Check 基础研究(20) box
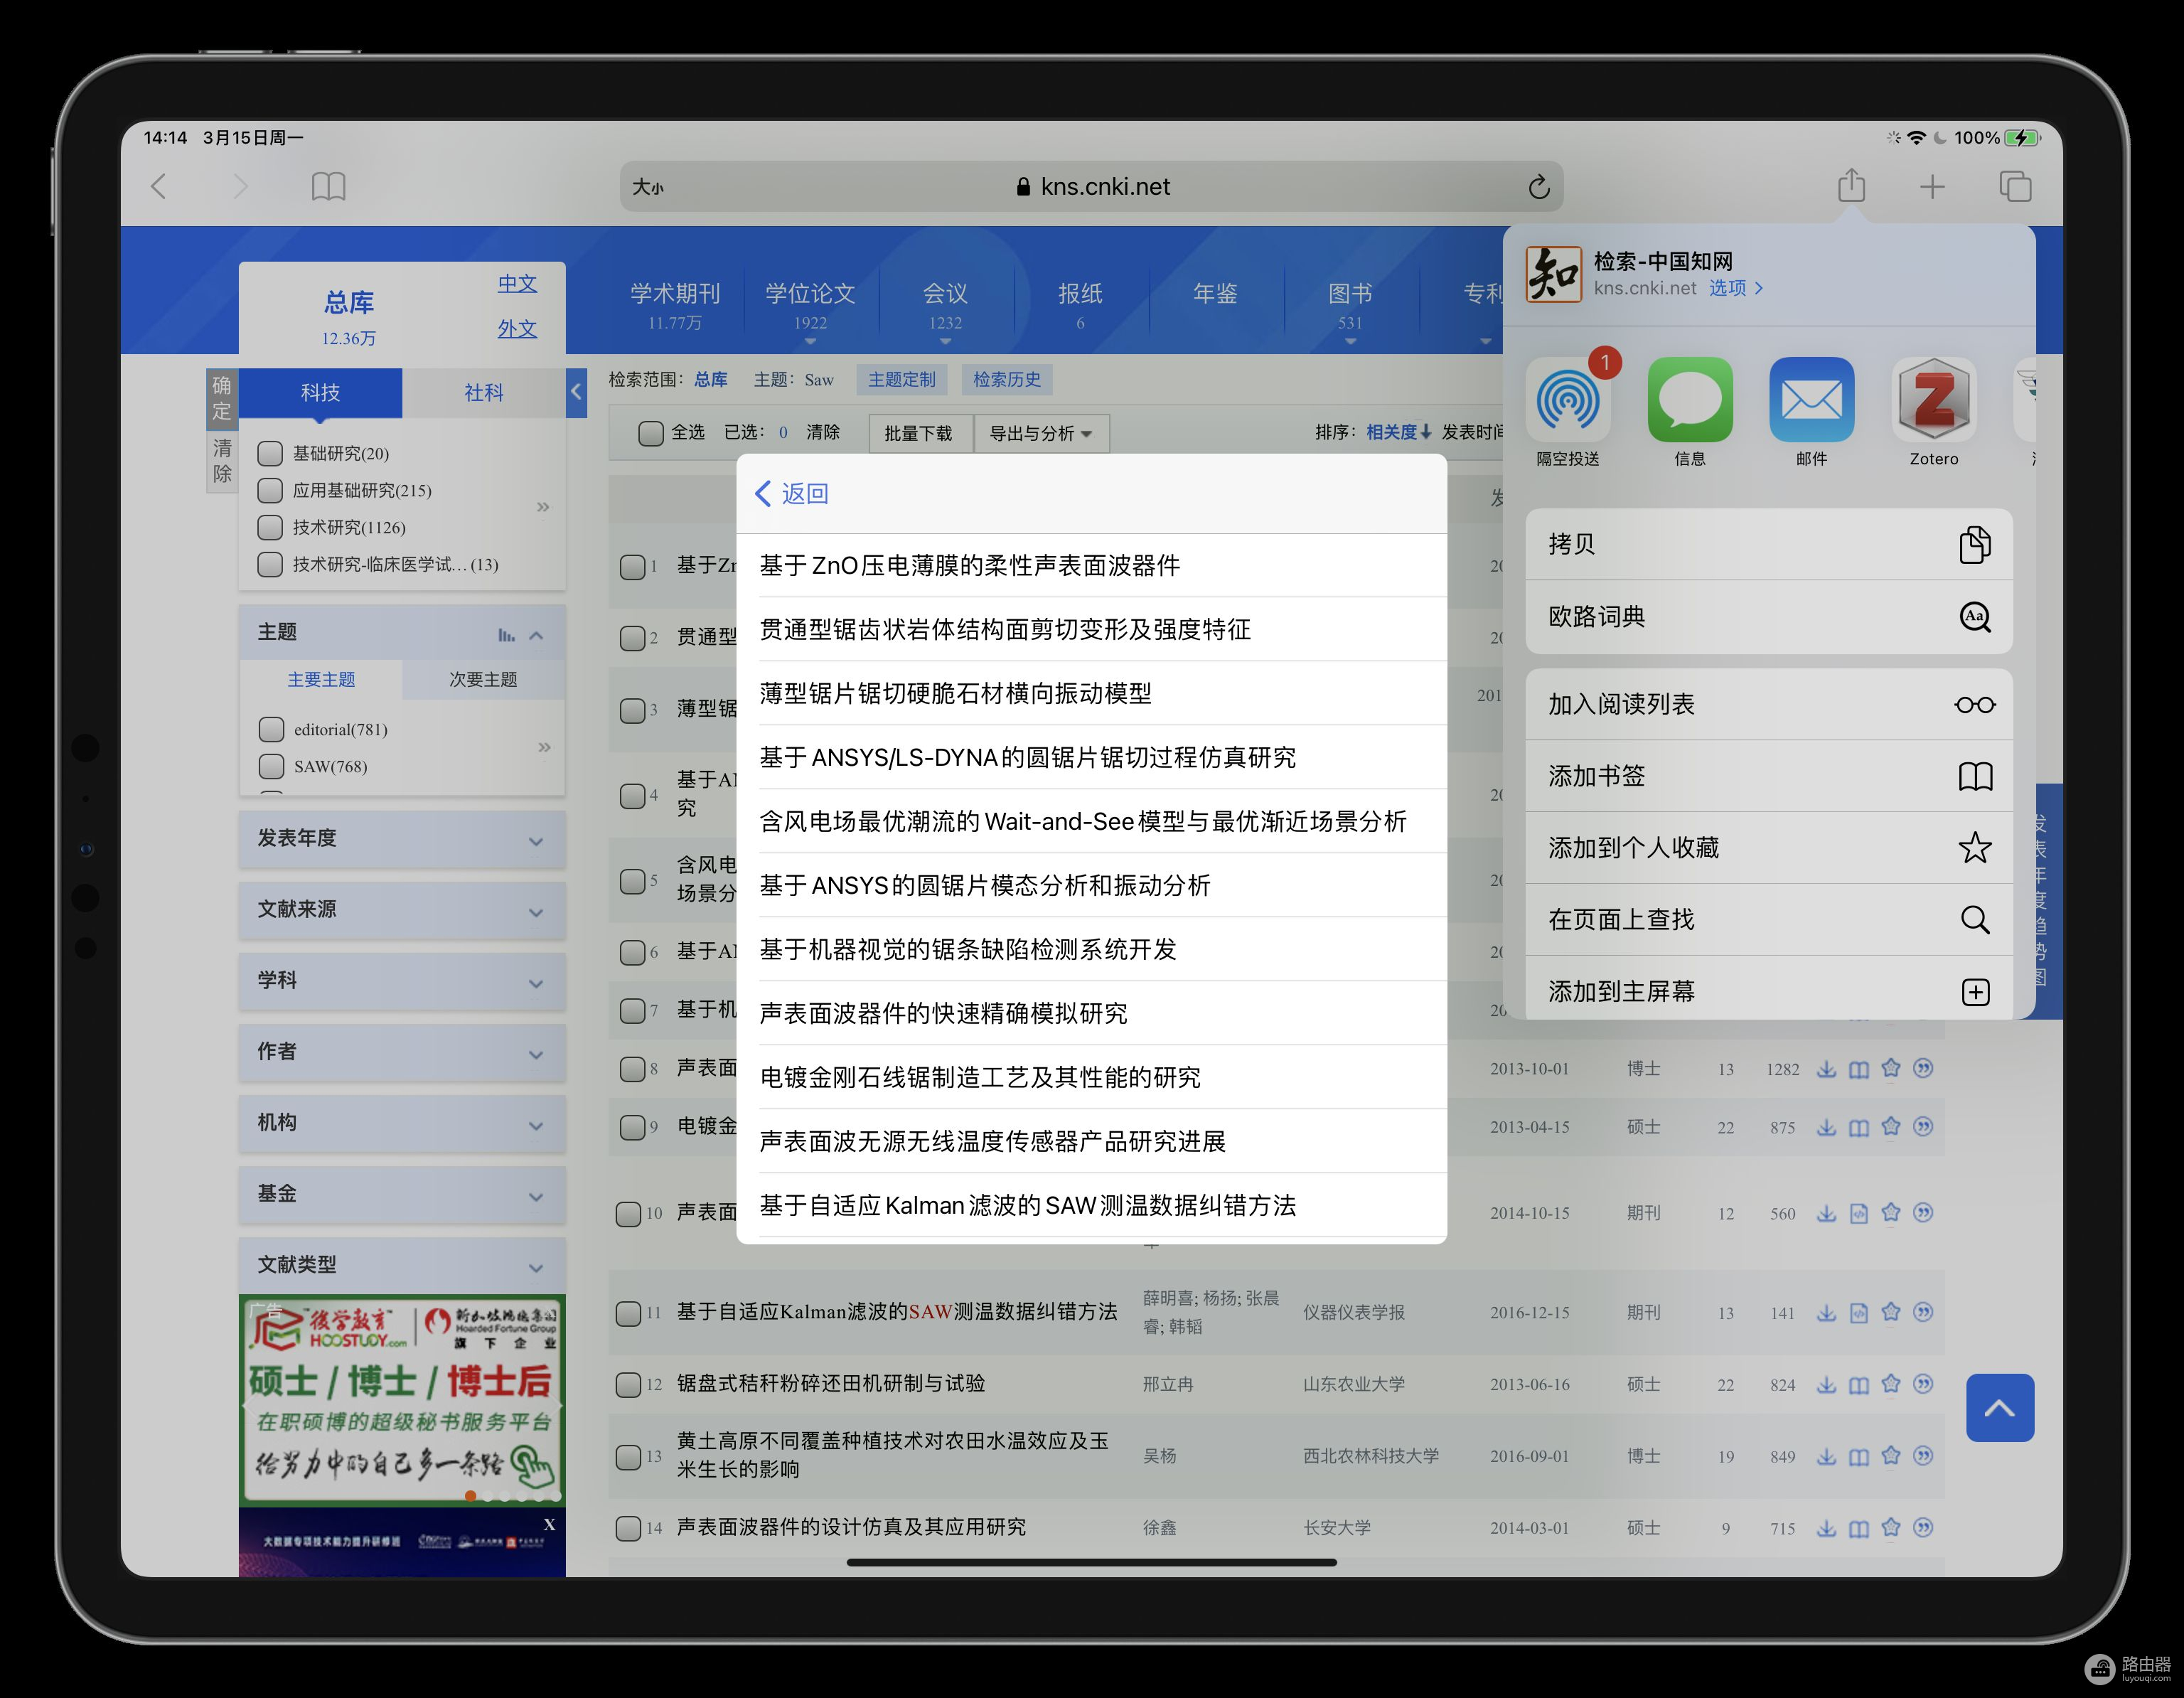 (x=270, y=454)
